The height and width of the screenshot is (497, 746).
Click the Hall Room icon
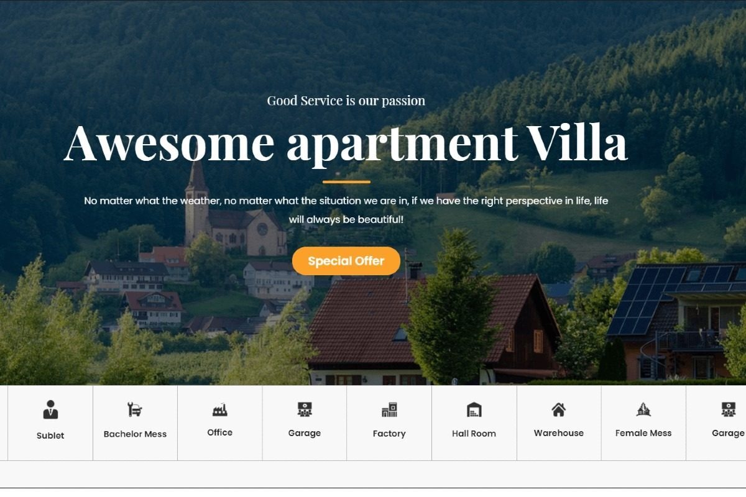coord(474,409)
